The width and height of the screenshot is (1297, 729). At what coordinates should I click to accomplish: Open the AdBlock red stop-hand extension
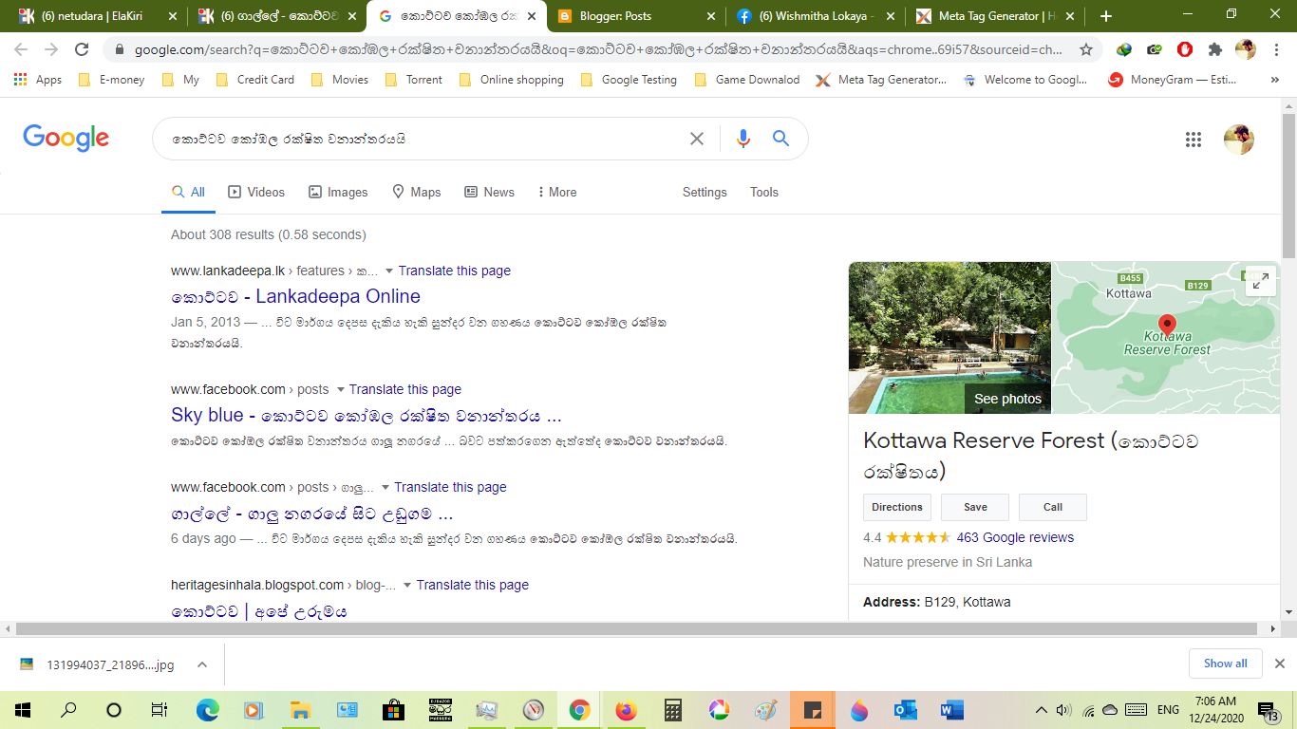coord(1185,50)
